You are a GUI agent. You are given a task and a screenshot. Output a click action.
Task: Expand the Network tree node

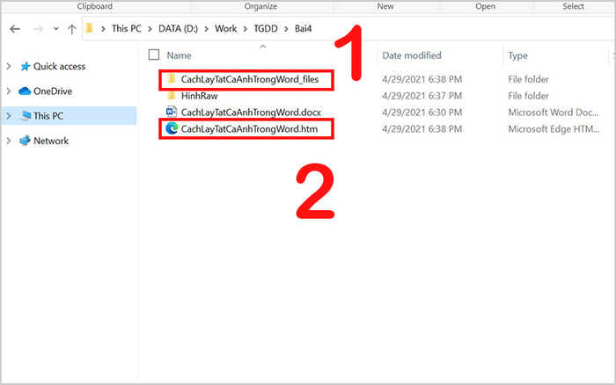pos(9,141)
